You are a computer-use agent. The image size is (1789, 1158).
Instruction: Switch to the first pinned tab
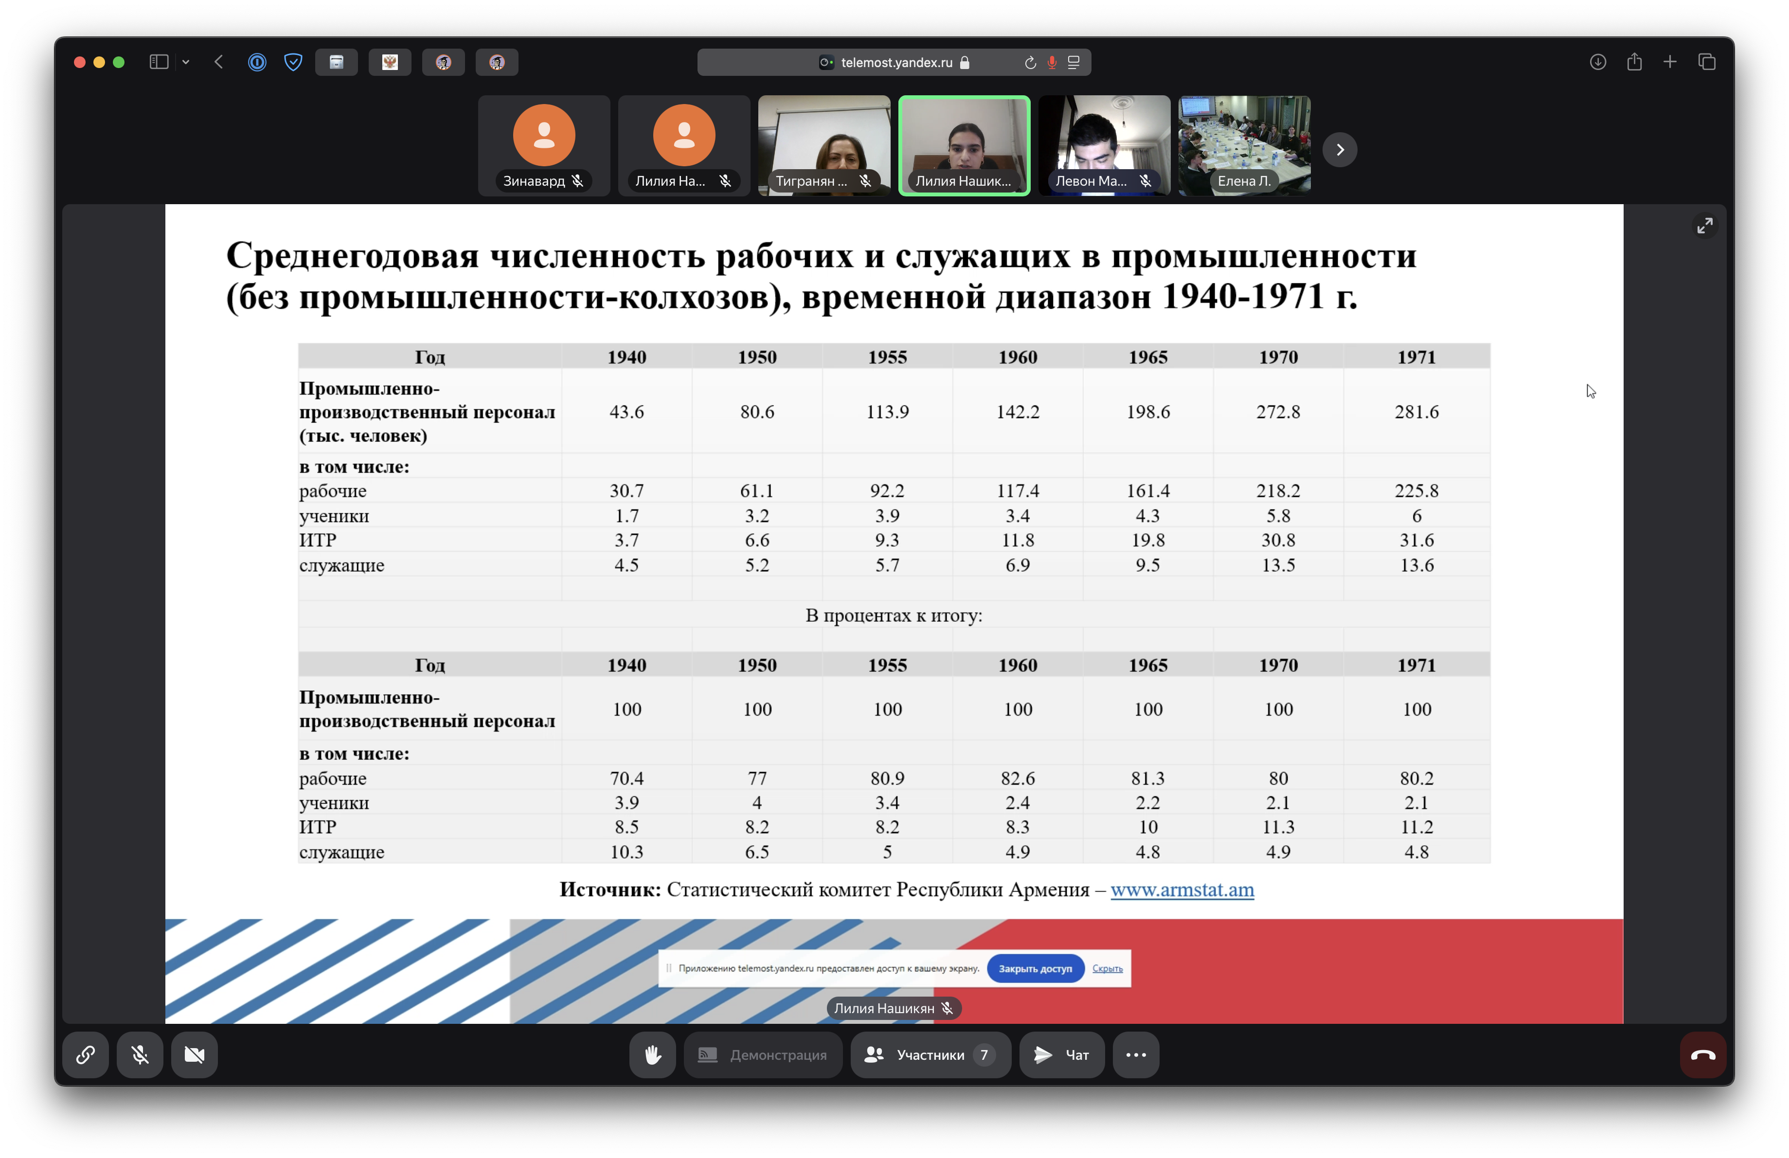(337, 62)
